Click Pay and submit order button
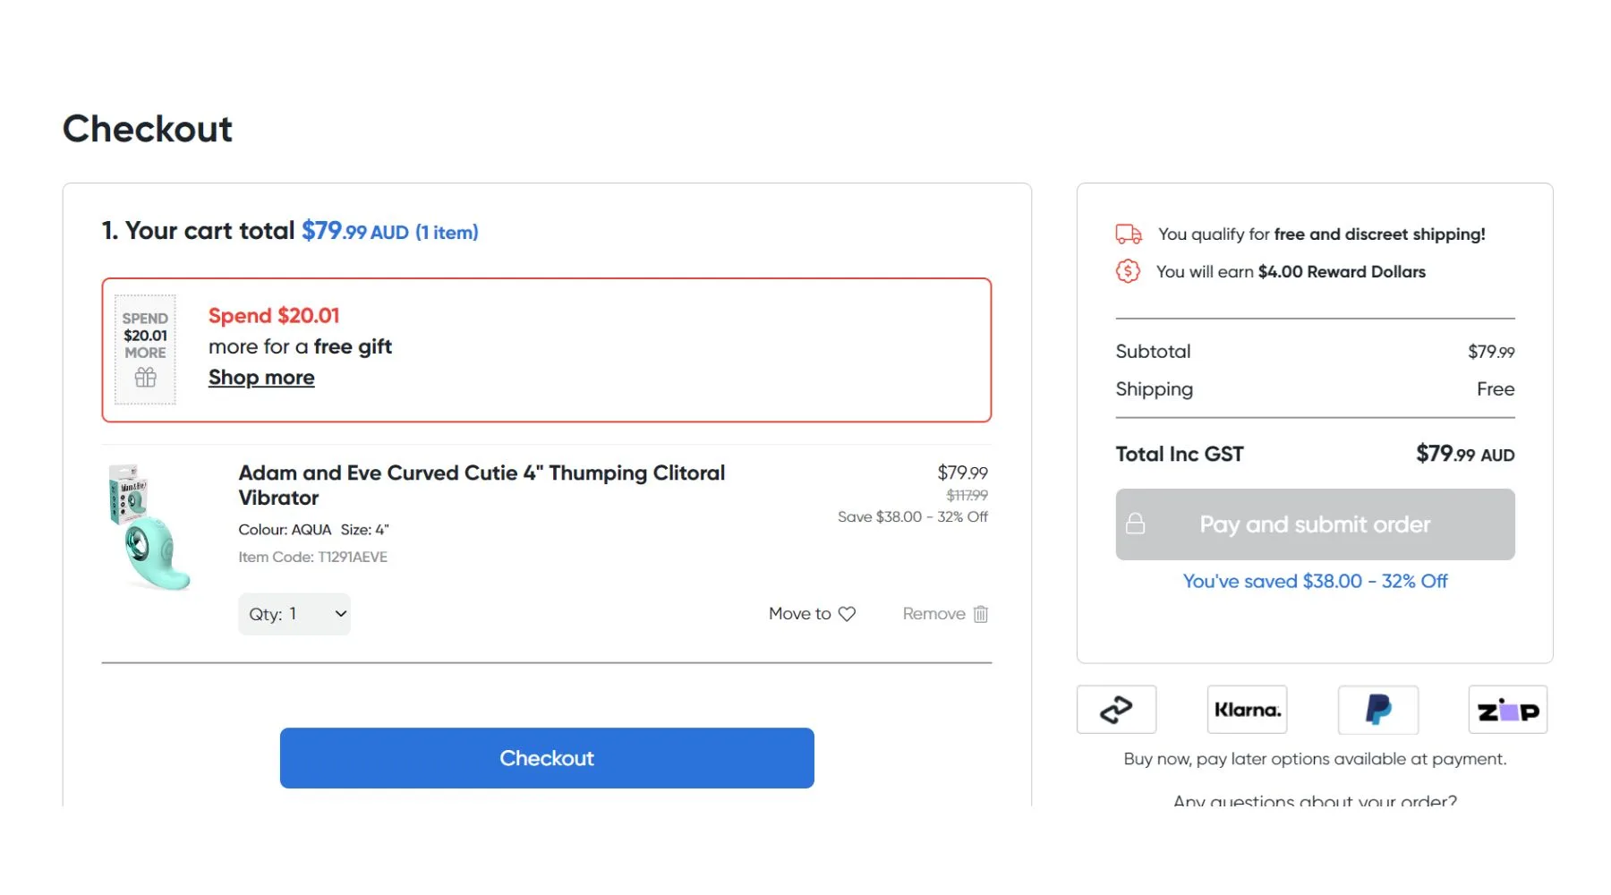This screenshot has height=895, width=1611. pyautogui.click(x=1314, y=524)
